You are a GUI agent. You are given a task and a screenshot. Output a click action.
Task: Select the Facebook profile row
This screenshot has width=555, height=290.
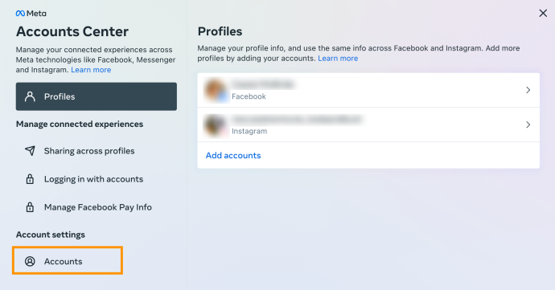tap(368, 90)
